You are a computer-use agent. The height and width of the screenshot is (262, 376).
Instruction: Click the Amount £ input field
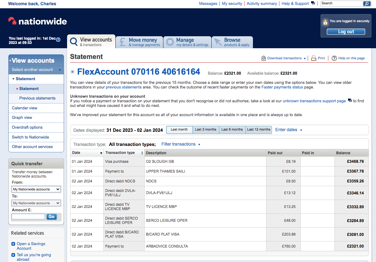[28, 217]
